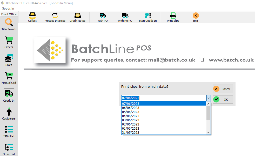Click the date list scroll up arrow
Viewport: 255px width, 156px height.
point(208,104)
